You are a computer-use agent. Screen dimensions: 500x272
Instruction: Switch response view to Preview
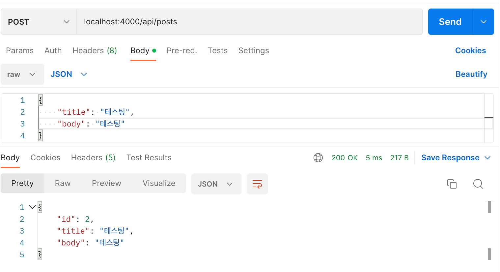[x=106, y=183]
